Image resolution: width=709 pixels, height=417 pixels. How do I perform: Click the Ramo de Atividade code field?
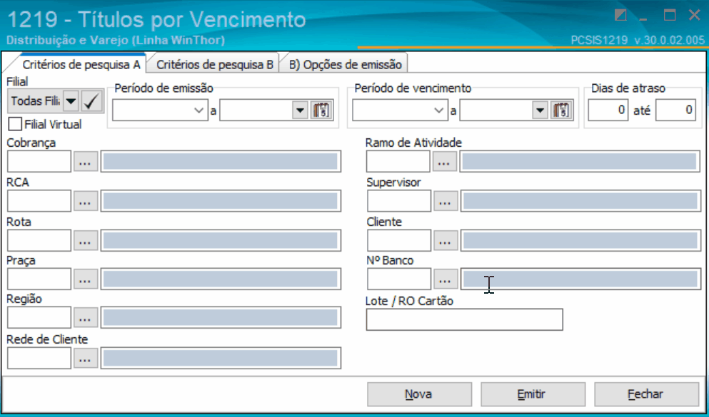point(398,162)
